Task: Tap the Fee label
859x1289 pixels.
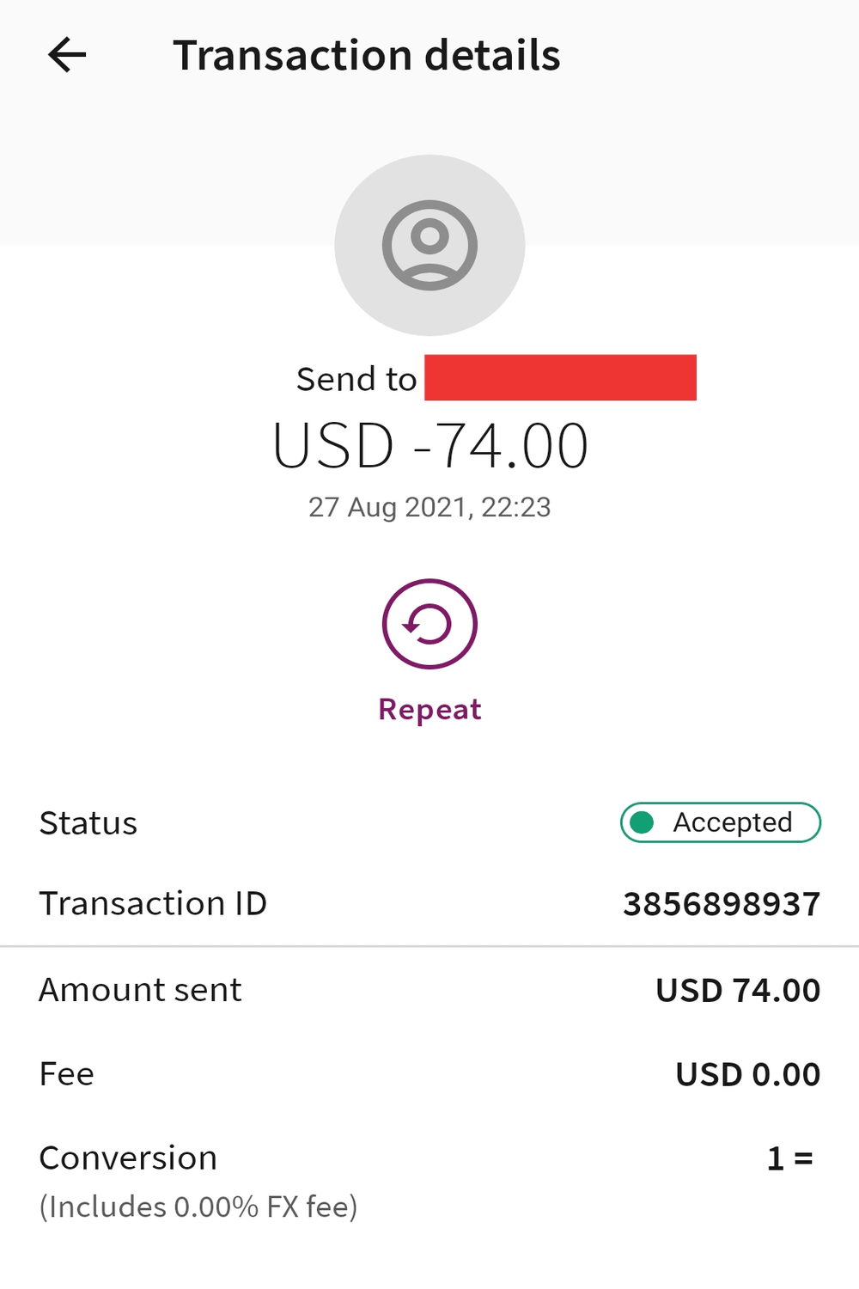Action: [x=67, y=1074]
